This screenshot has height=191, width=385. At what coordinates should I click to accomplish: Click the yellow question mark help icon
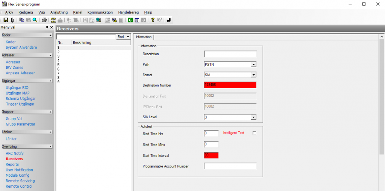(x=153, y=20)
